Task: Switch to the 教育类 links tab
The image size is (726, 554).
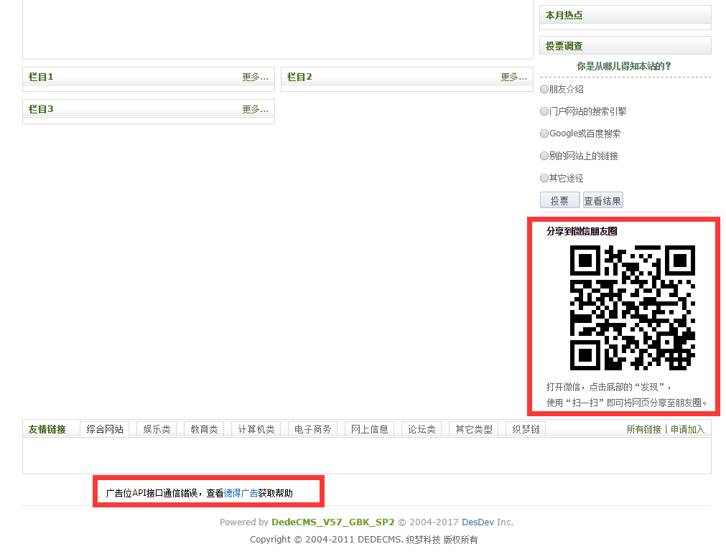Action: click(x=204, y=429)
